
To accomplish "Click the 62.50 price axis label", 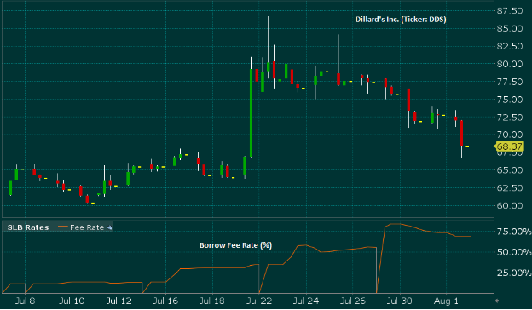I will pos(510,187).
